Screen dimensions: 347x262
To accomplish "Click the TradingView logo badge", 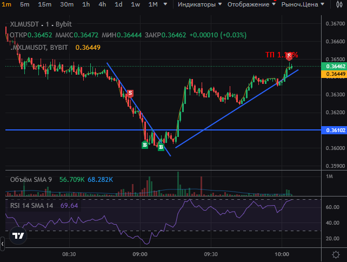I will pyautogui.click(x=18, y=235).
